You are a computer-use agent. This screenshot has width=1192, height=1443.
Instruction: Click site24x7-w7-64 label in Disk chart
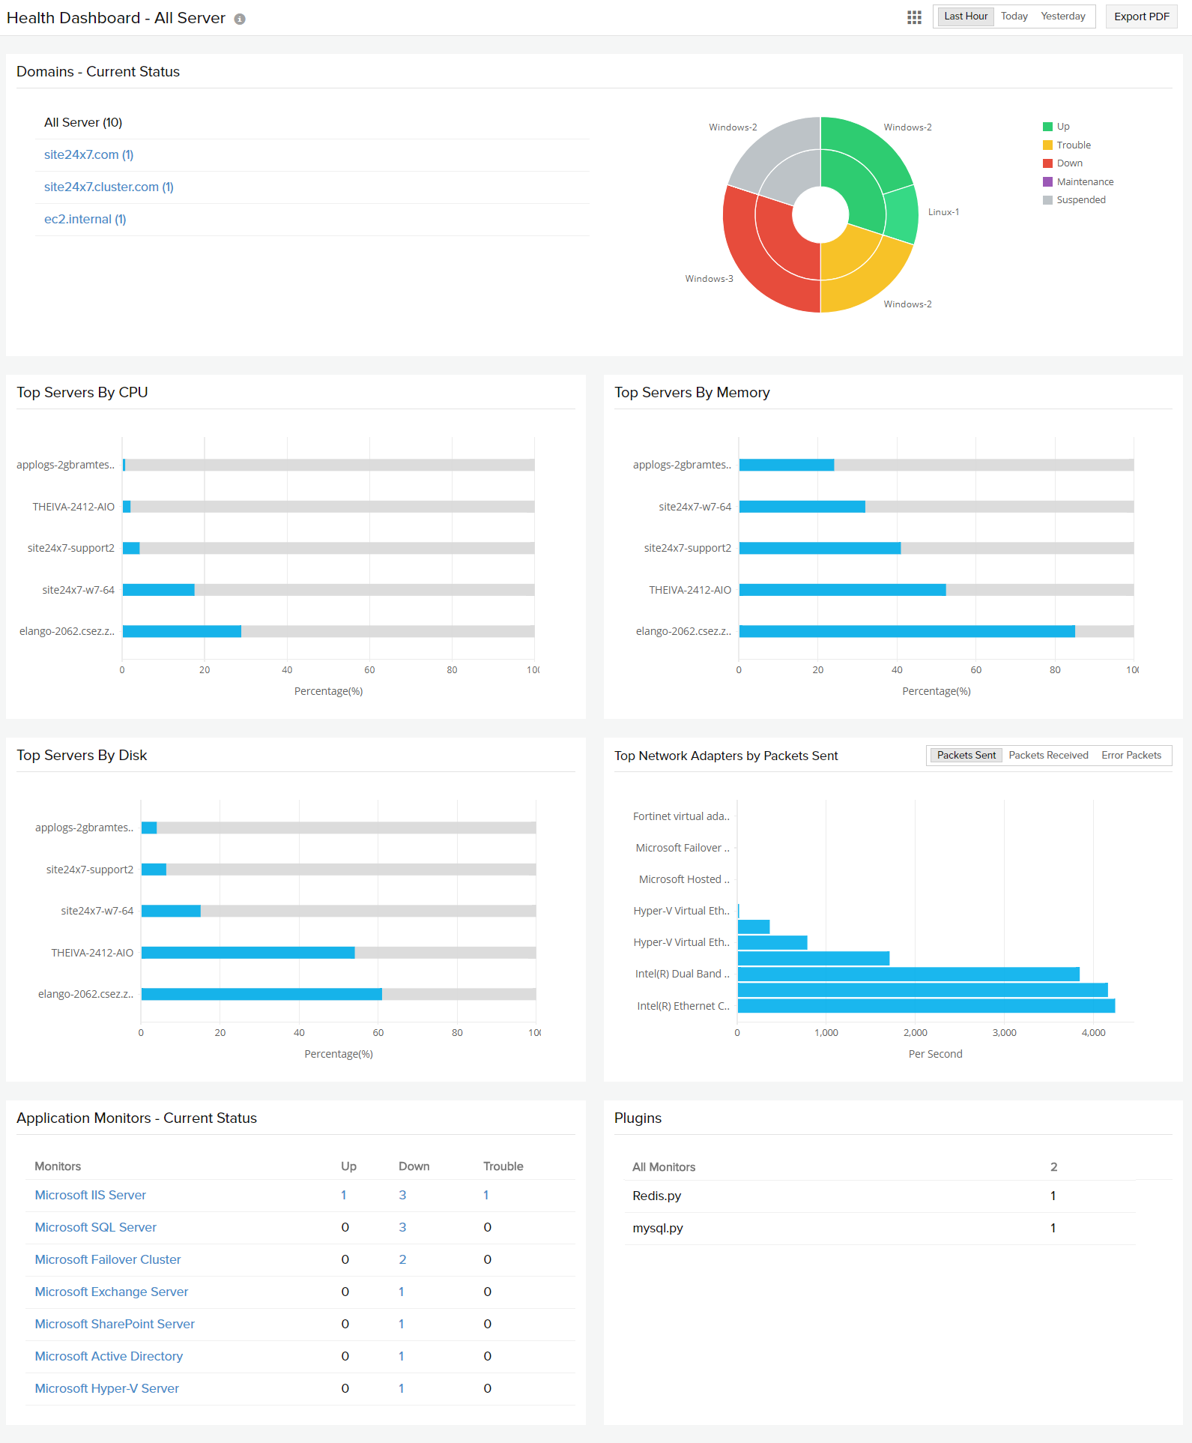pyautogui.click(x=97, y=911)
